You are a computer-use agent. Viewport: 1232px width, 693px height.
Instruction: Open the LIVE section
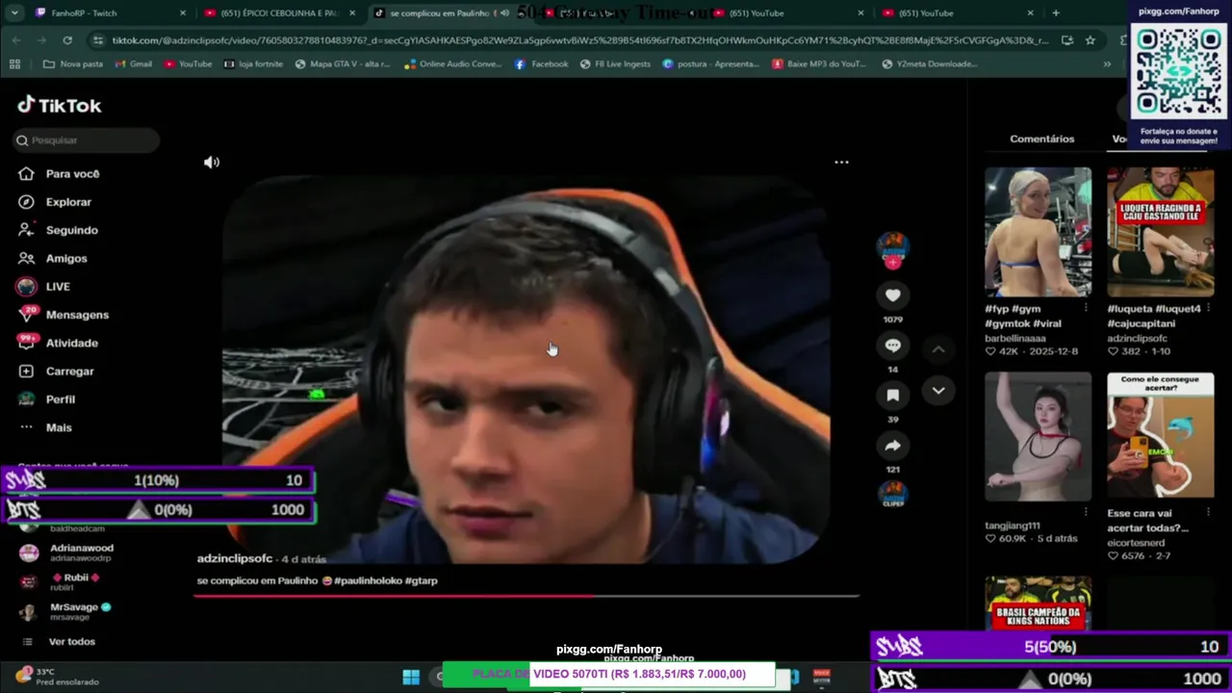click(58, 287)
